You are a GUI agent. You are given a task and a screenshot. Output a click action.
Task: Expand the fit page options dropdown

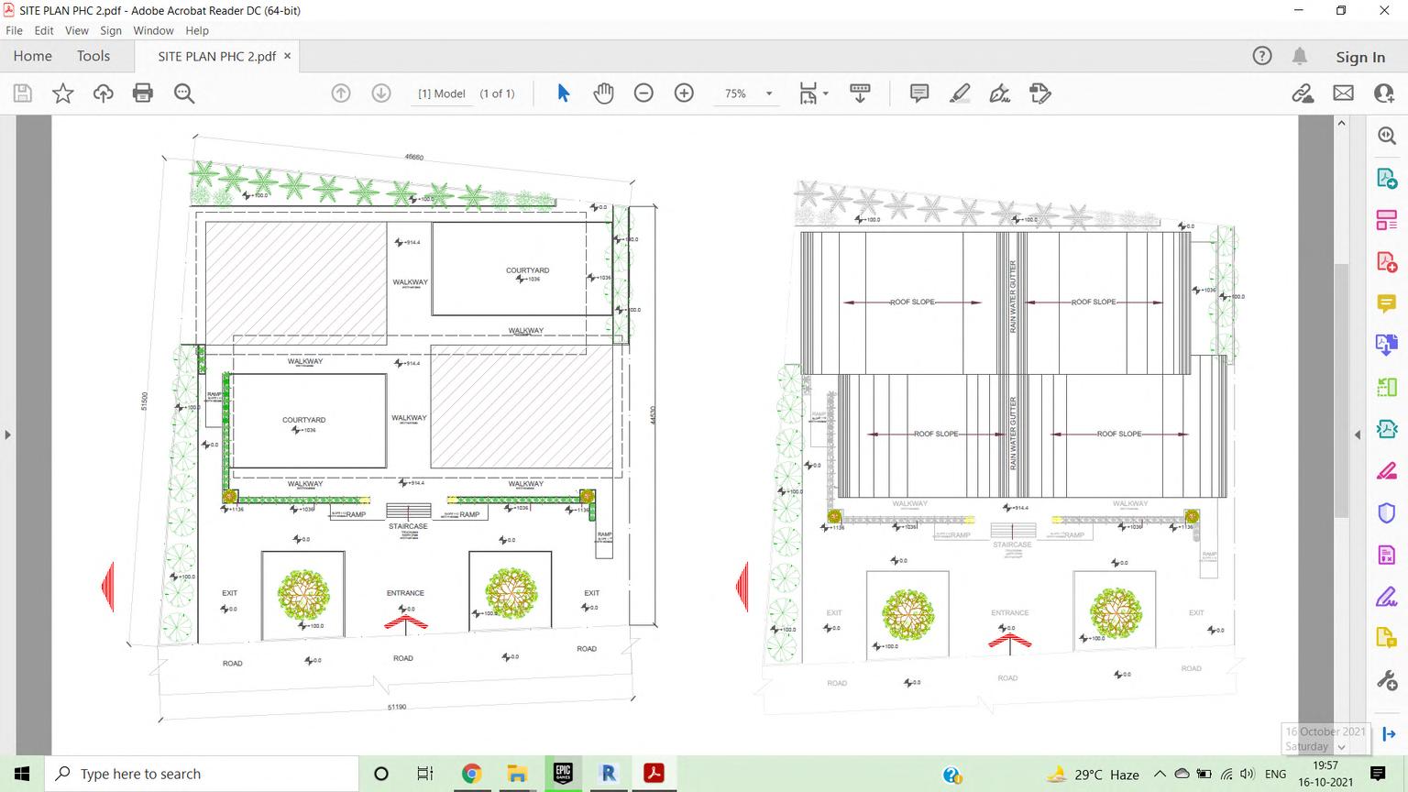coord(825,93)
